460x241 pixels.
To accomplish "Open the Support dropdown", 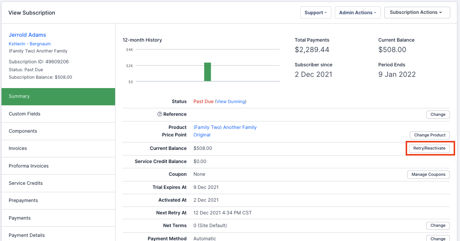I will tap(316, 12).
